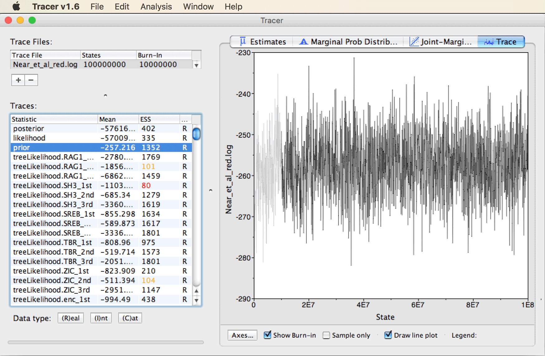
Task: Open the Apple menu
Action: (x=17, y=6)
